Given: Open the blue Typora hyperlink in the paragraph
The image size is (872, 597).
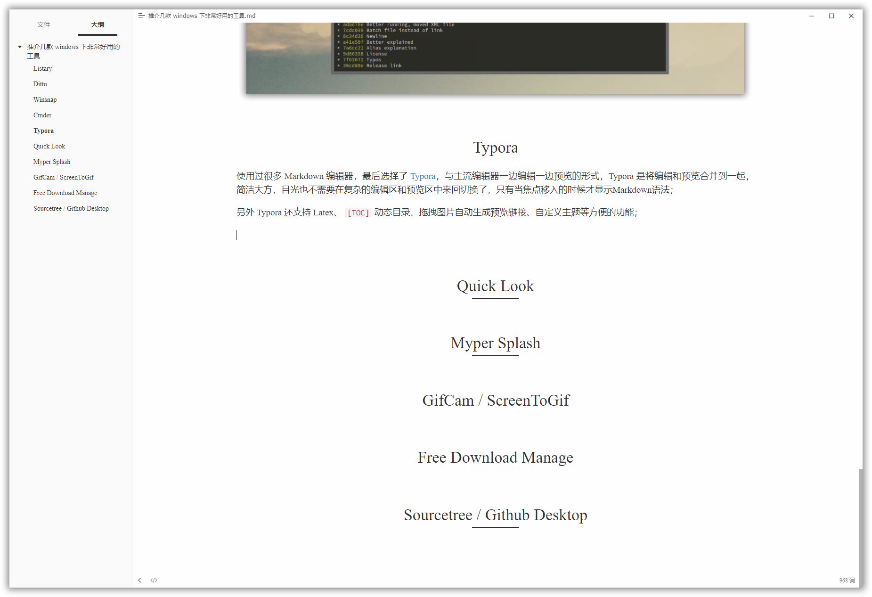Looking at the screenshot, I should [423, 176].
